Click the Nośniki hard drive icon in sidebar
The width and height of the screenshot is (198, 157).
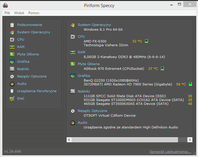tap(12, 69)
